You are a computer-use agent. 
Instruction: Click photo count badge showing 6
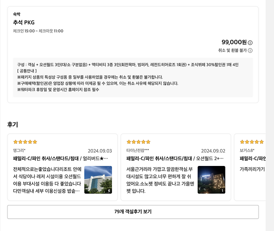(109, 191)
